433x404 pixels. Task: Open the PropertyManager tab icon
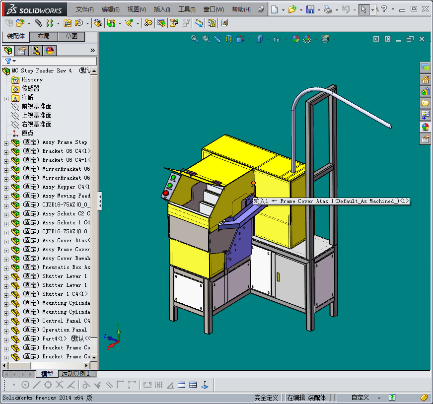tap(22, 51)
